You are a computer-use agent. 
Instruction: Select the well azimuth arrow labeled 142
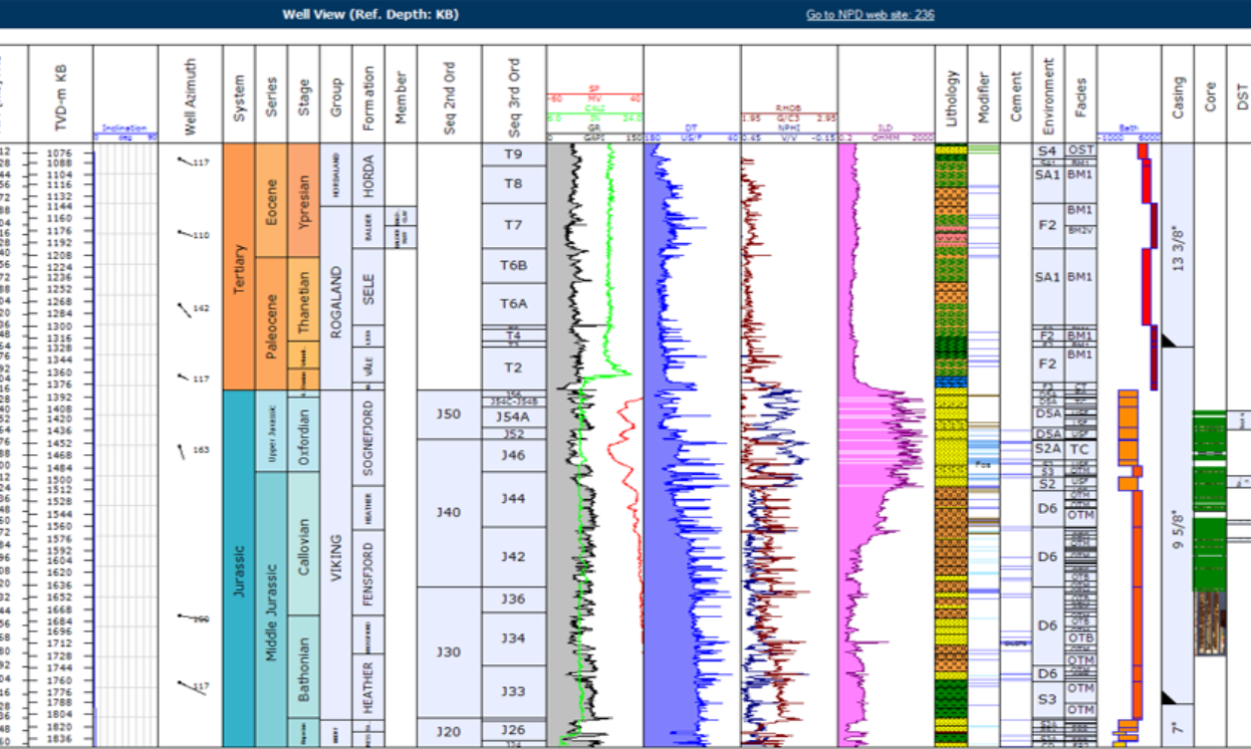tap(185, 310)
